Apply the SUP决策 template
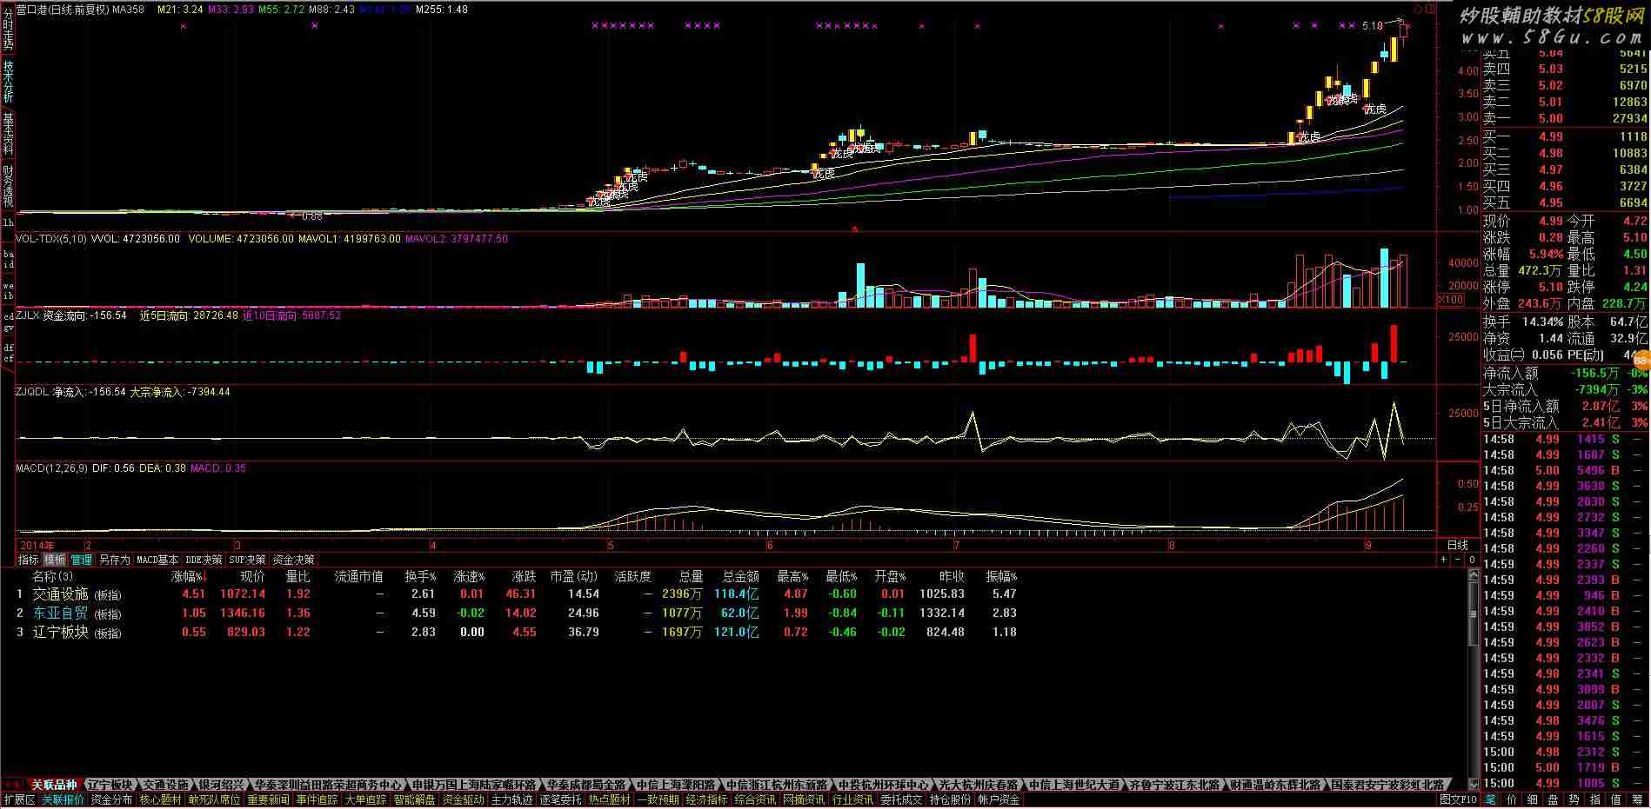This screenshot has width=1651, height=809. point(248,560)
